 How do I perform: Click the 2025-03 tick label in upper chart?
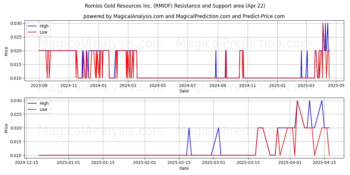point(306,85)
